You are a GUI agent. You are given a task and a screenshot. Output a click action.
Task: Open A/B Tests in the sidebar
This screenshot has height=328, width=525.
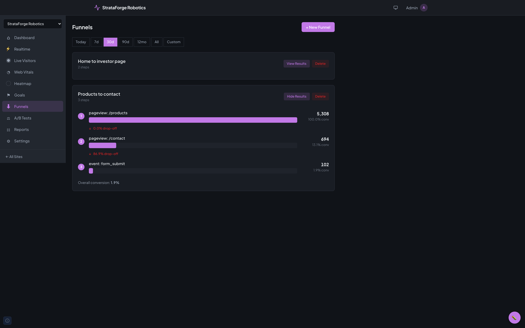33,118
